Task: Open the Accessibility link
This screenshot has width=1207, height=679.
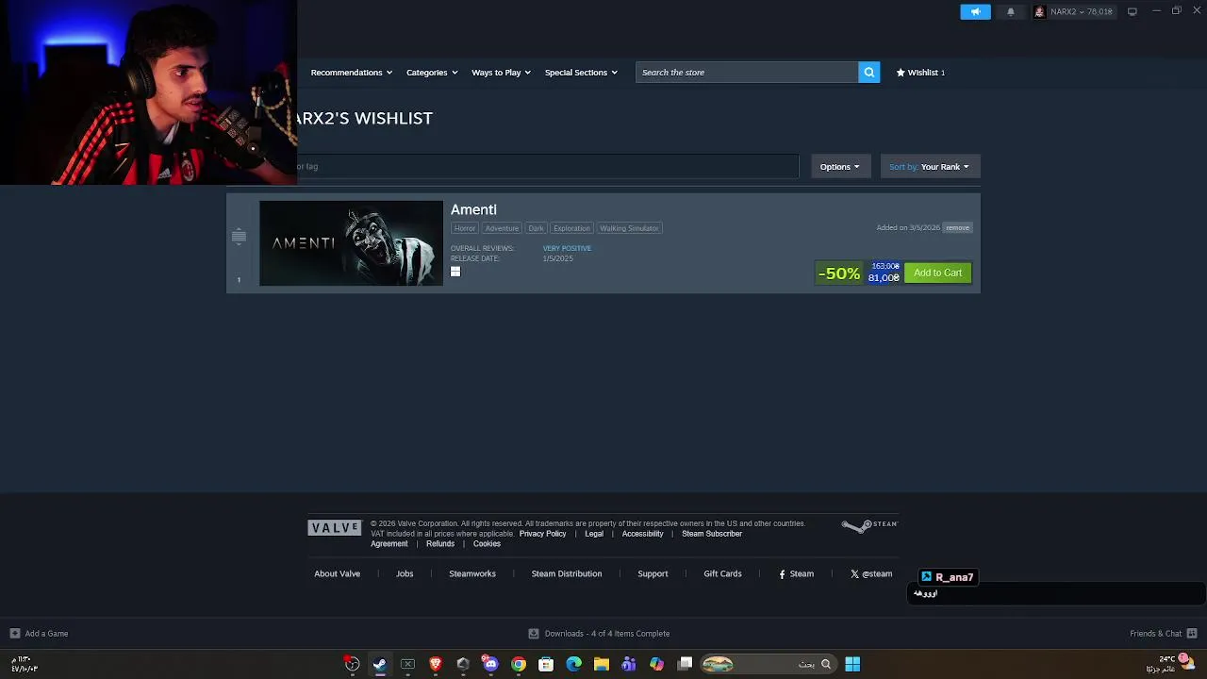Action: (642, 534)
